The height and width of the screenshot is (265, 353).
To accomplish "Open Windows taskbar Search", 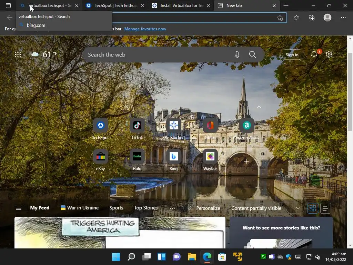I will click(x=131, y=257).
